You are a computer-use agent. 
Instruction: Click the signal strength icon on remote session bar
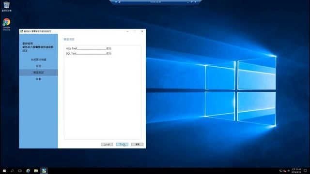click(120, 2)
